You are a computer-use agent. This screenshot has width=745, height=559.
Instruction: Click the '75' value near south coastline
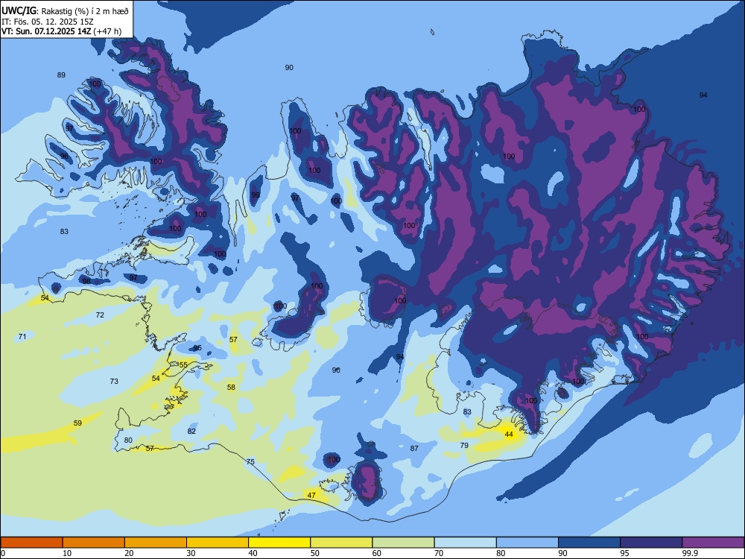click(250, 461)
